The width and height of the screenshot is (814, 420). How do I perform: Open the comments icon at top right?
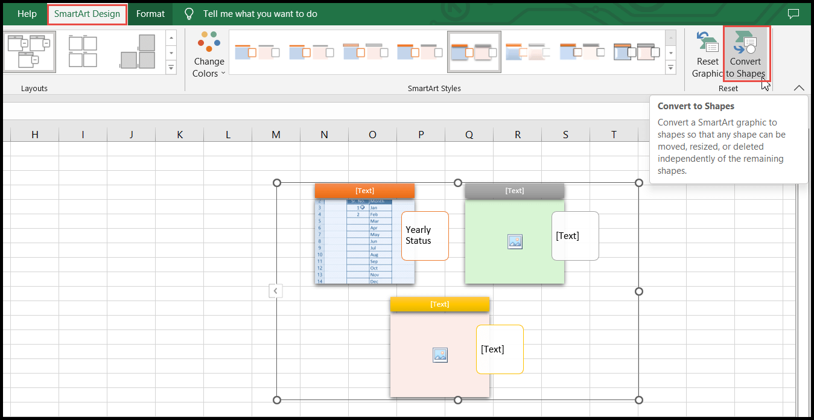tap(793, 13)
